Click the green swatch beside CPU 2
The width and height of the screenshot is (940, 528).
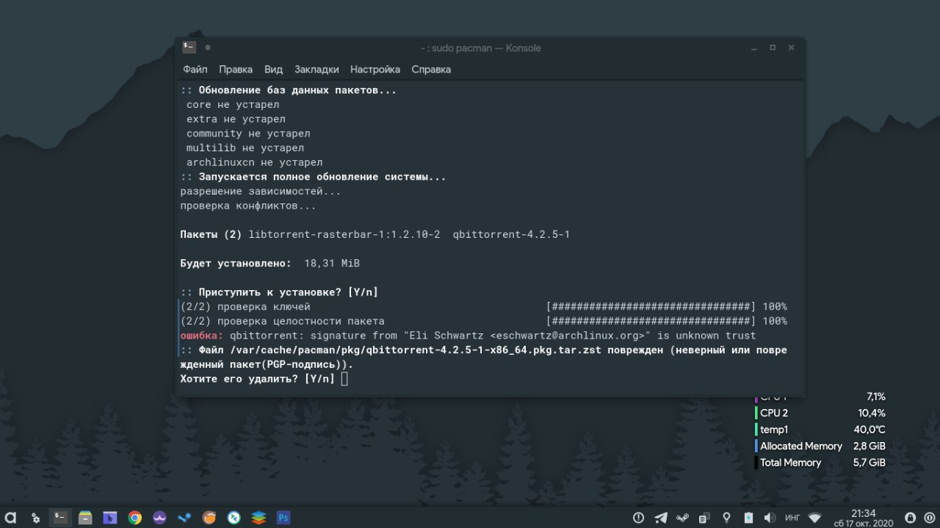(x=756, y=413)
